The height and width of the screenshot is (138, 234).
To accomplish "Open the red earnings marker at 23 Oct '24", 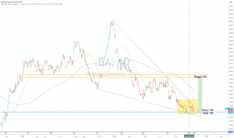I will [x=189, y=133].
